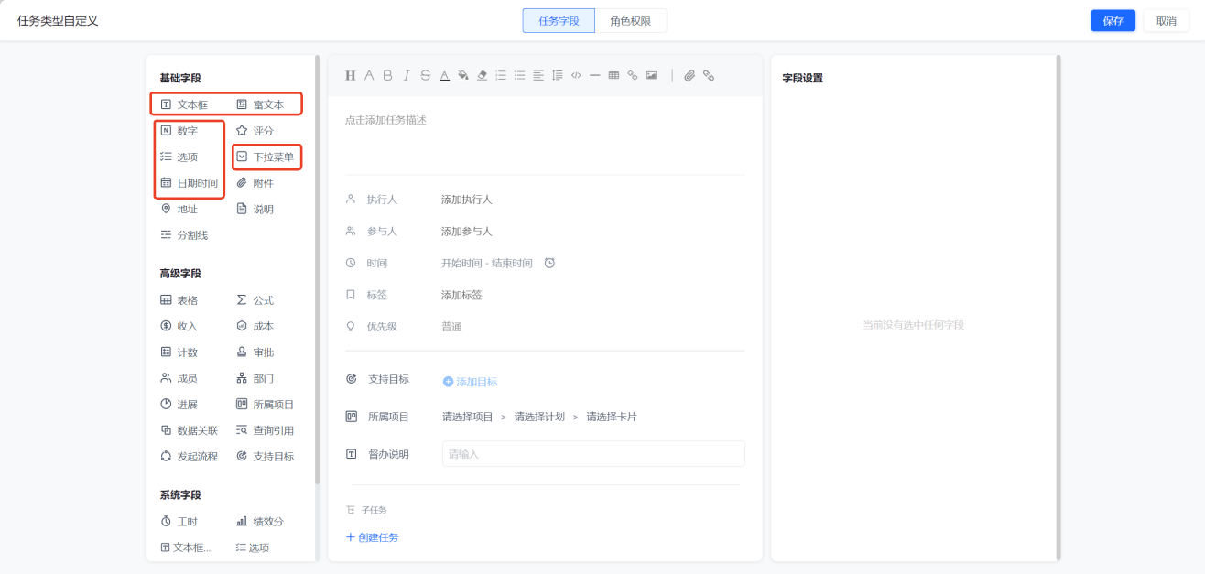Open the 请选择卡片 selector

(612, 417)
